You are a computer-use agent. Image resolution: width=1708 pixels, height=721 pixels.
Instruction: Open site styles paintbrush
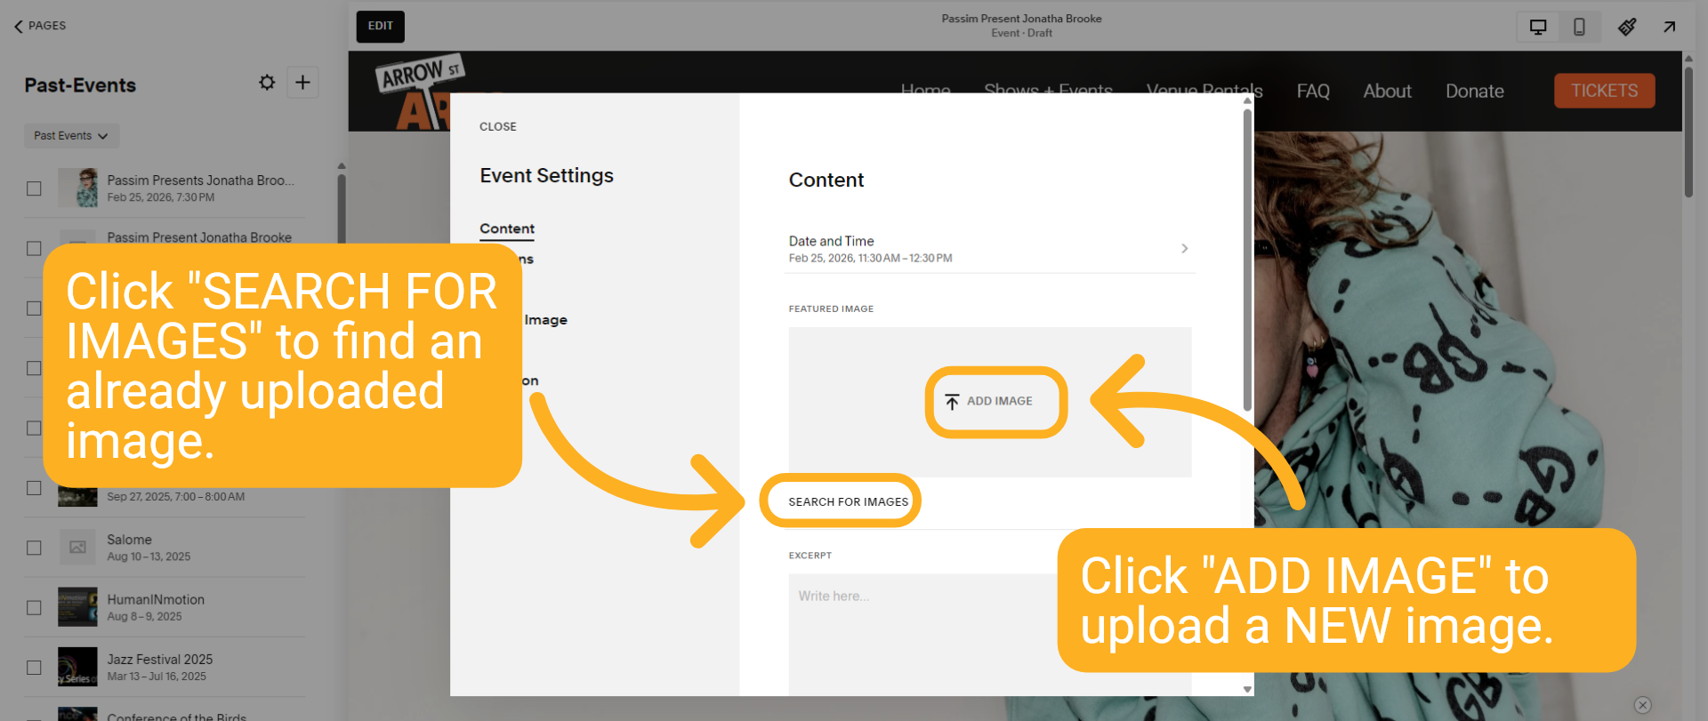[x=1627, y=27]
